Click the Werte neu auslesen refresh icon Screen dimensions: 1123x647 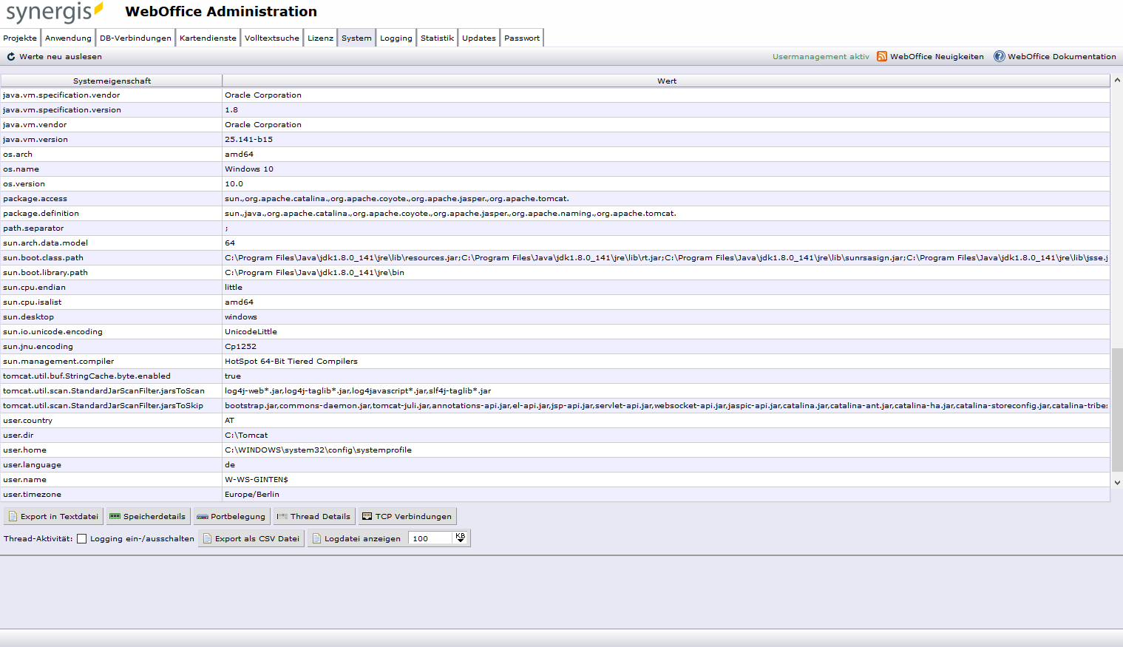(10, 55)
